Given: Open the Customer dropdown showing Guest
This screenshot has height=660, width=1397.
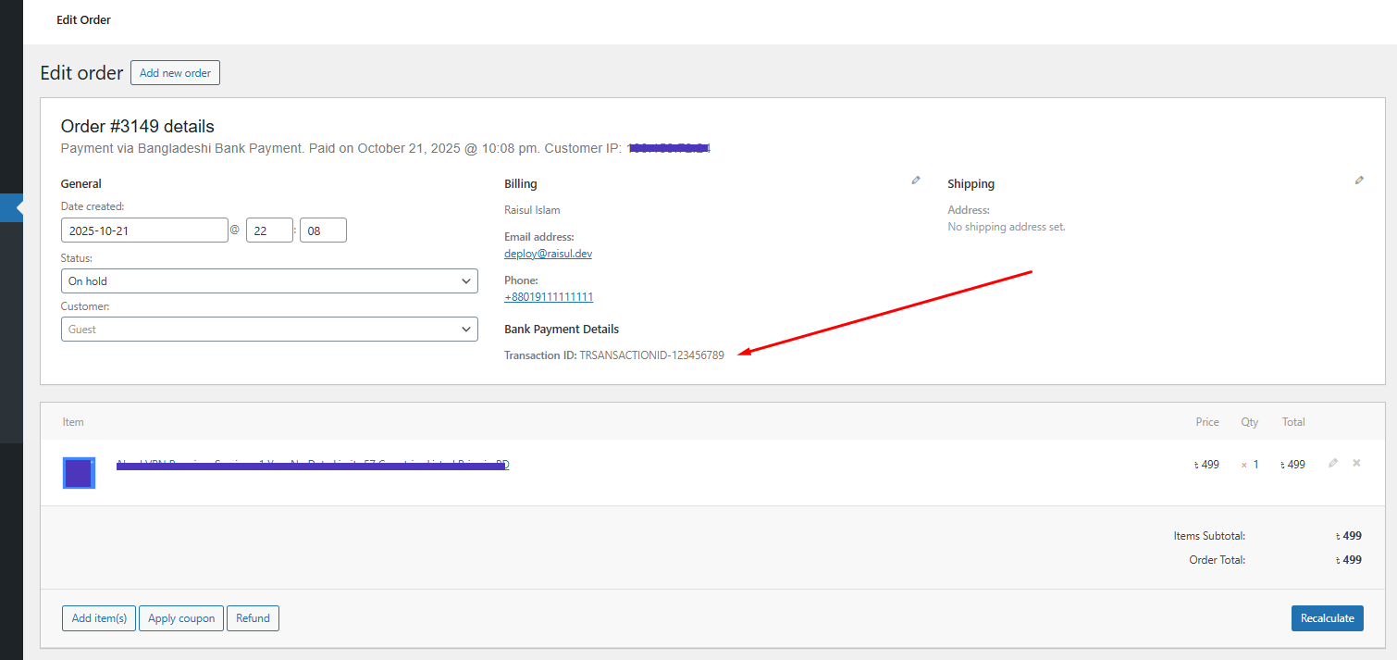Looking at the screenshot, I should pos(269,329).
